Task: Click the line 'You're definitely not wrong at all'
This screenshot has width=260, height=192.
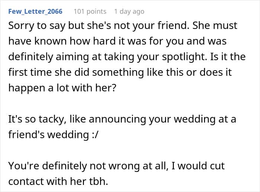Action: click(x=87, y=166)
